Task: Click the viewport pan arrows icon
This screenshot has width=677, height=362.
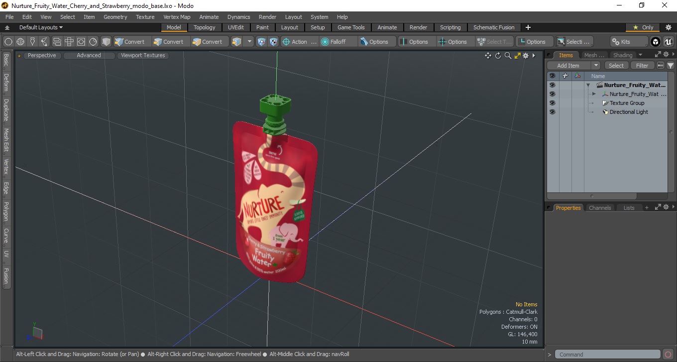Action: pyautogui.click(x=488, y=56)
